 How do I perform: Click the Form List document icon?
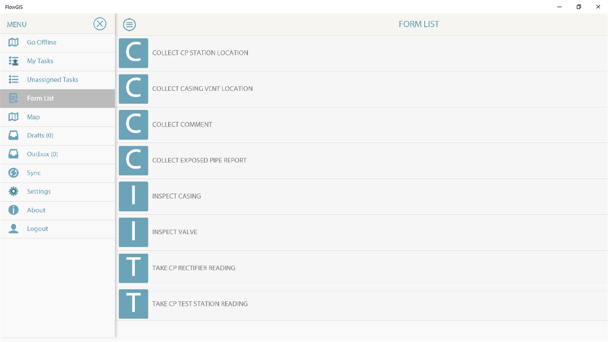[x=13, y=98]
